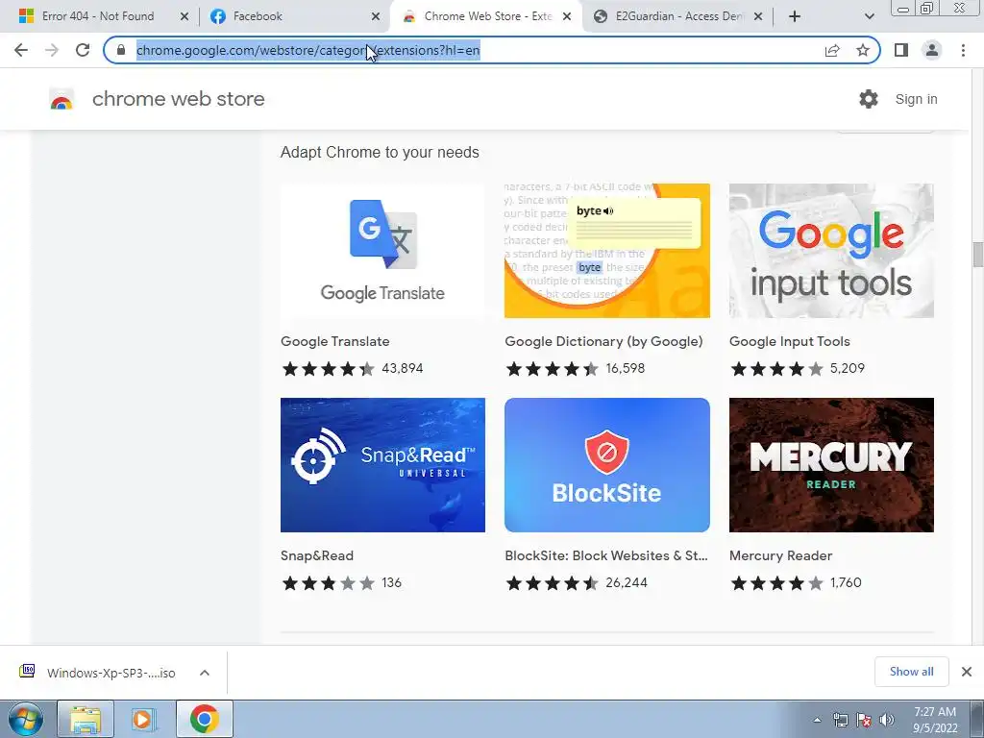984x738 pixels.
Task: Open the Chrome profile avatar menu
Action: (932, 50)
